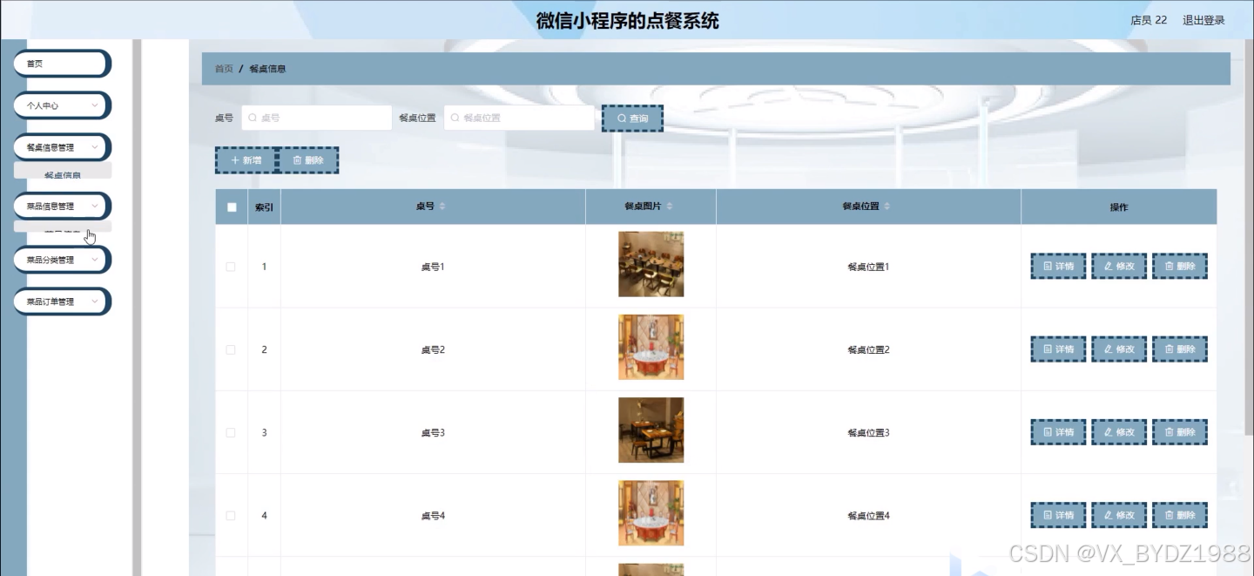The width and height of the screenshot is (1254, 576).
Task: Click the page title 微信小程序的点餐系统
Action: coord(628,20)
